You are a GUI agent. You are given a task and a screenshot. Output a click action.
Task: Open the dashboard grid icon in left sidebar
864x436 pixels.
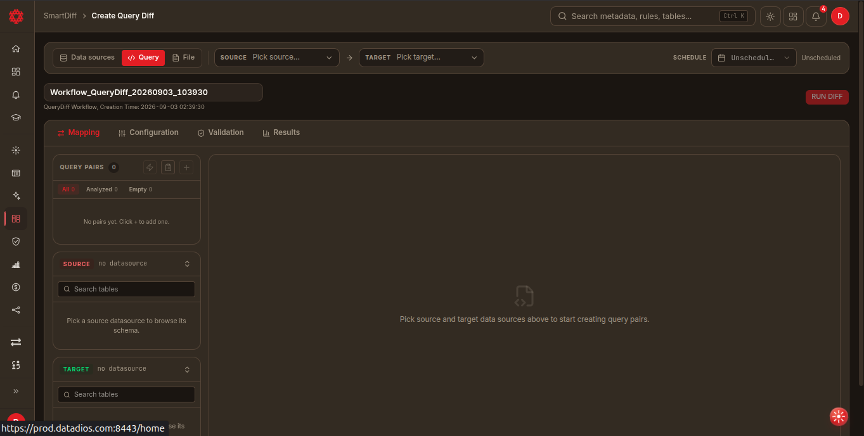16,72
